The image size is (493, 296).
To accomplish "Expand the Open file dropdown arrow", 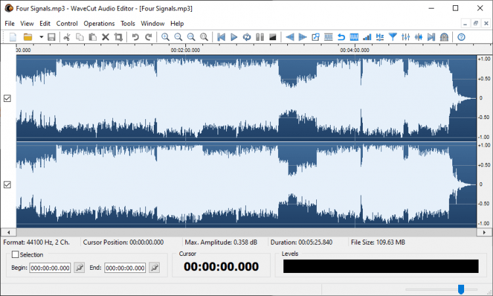I will coord(41,37).
